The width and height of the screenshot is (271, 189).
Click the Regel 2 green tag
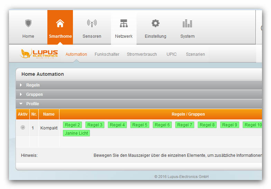point(73,125)
